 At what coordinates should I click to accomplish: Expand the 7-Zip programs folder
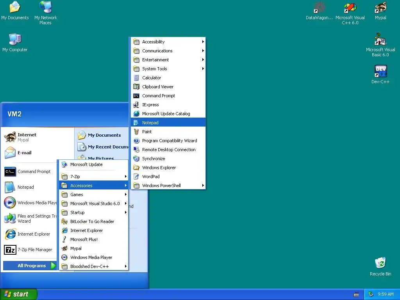[x=94, y=177]
